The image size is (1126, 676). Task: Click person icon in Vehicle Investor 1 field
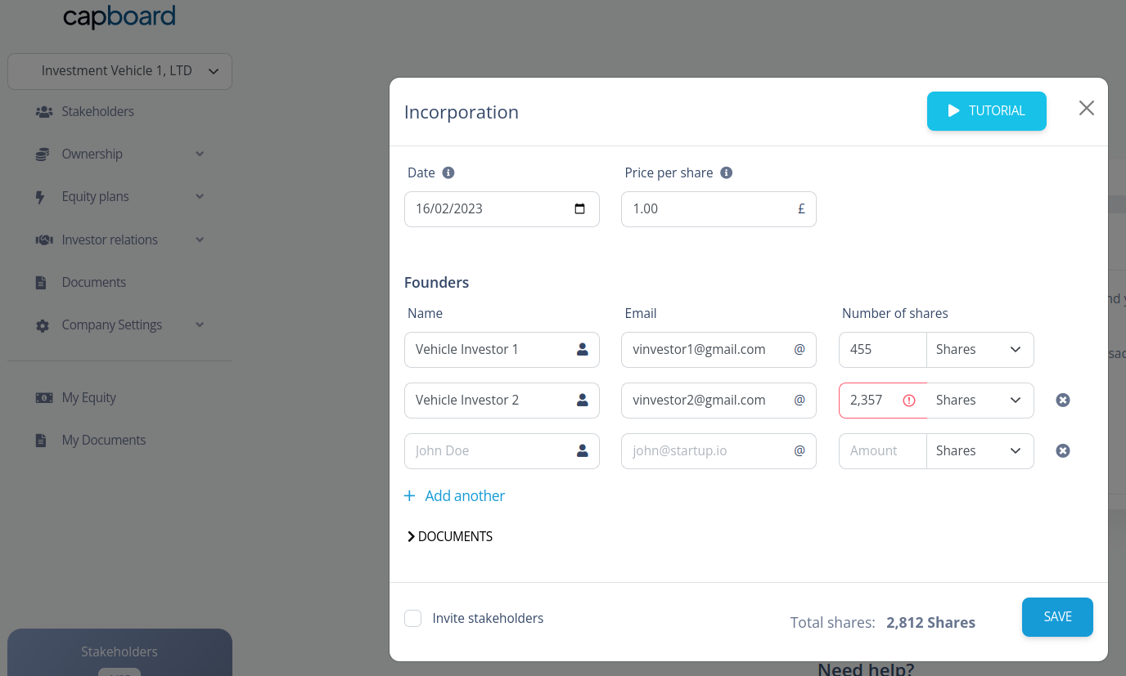click(x=583, y=349)
